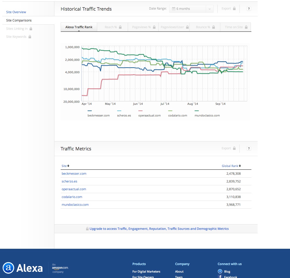
Task: Toggle Site column sort arrows
Action: pos(68,166)
